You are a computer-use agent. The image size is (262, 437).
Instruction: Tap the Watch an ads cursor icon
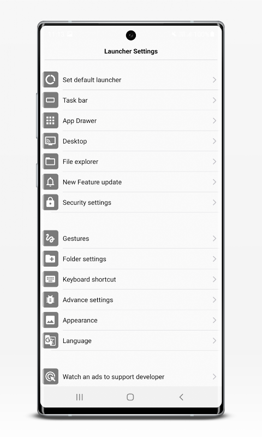click(50, 376)
